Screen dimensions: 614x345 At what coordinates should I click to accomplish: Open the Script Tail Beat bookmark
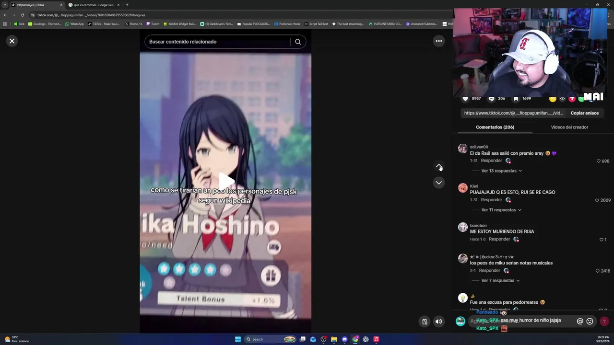click(x=316, y=24)
